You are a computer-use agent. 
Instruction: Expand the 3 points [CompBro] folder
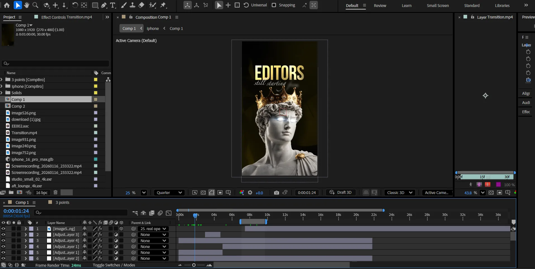[x=2, y=80]
